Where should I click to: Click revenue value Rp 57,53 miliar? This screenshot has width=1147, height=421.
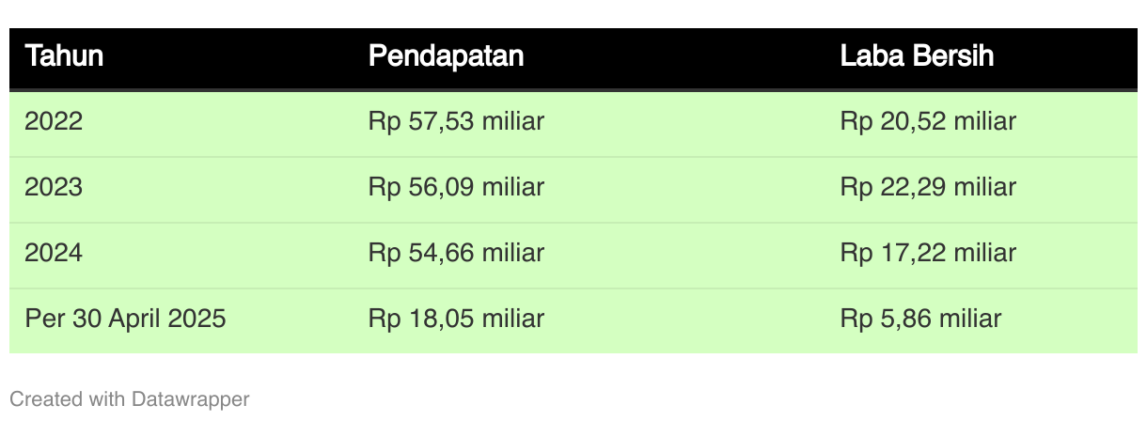coord(457,121)
